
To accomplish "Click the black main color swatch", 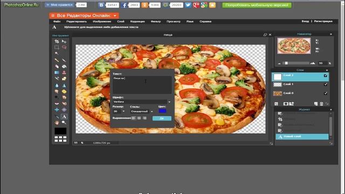I will [60, 131].
